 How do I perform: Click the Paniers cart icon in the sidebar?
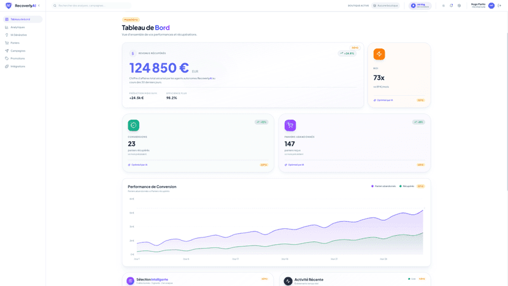pos(7,43)
